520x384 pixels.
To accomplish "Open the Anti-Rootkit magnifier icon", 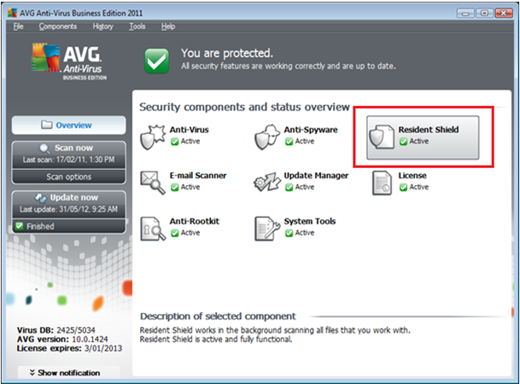I will pyautogui.click(x=153, y=229).
